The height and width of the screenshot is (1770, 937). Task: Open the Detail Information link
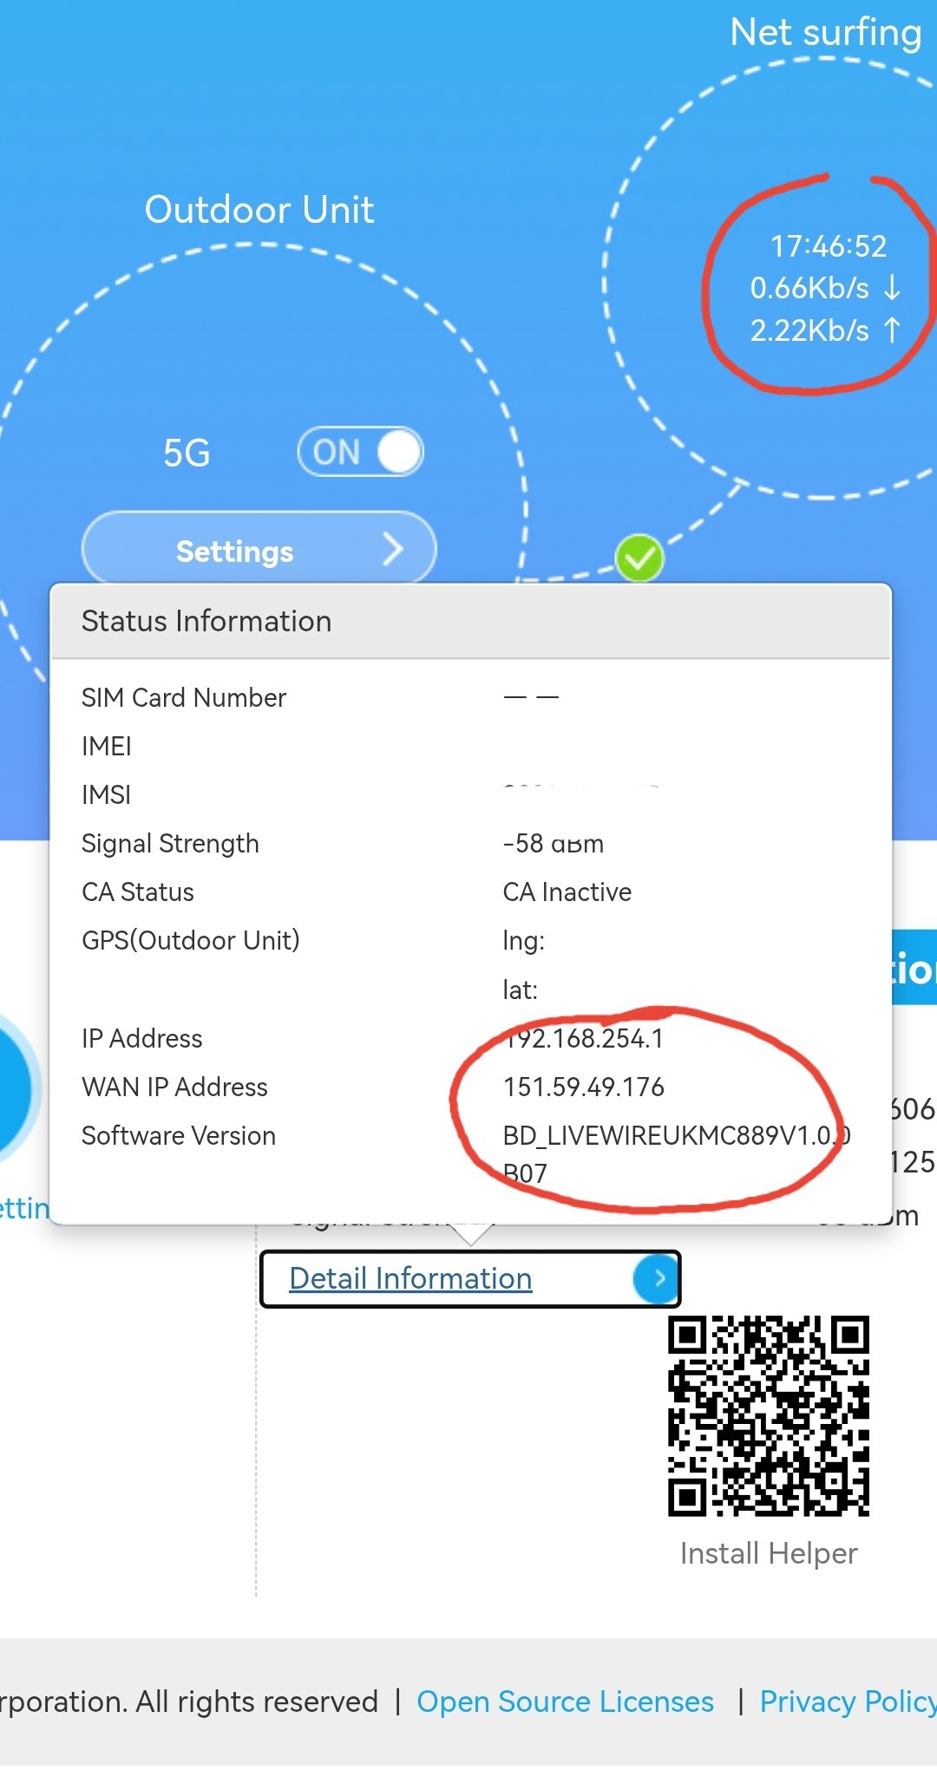pyautogui.click(x=410, y=1278)
